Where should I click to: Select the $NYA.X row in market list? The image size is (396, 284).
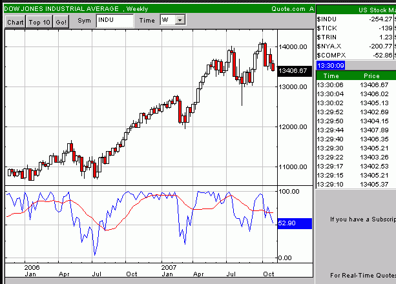tap(356, 46)
